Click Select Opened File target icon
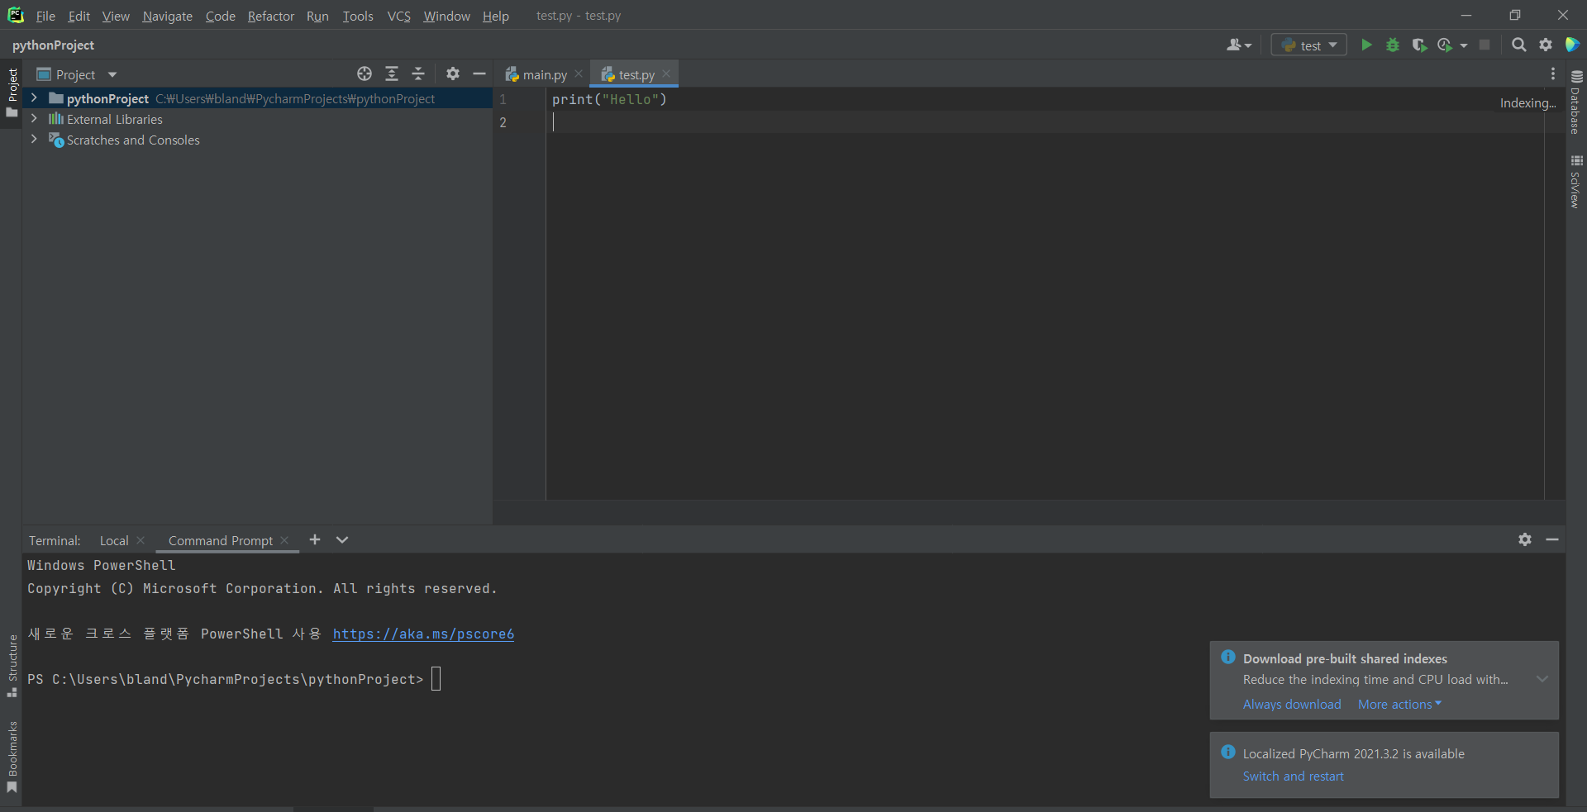1587x812 pixels. pyautogui.click(x=365, y=74)
